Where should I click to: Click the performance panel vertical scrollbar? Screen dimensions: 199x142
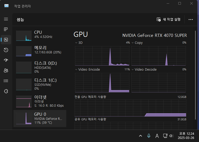pos(195,75)
